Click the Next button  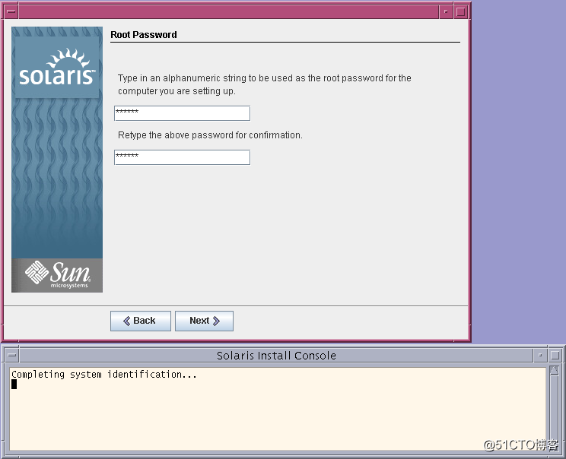pos(204,321)
